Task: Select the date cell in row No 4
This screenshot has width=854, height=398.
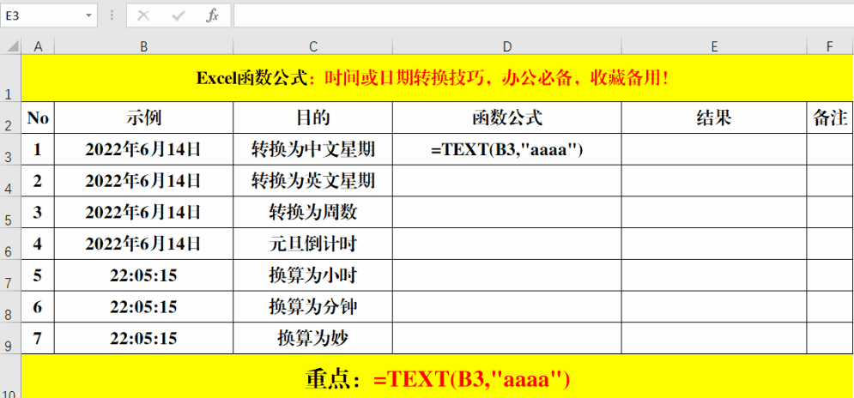Action: pos(144,244)
